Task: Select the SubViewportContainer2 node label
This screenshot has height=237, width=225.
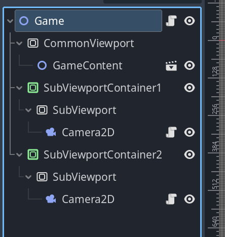Action: pyautogui.click(x=103, y=154)
